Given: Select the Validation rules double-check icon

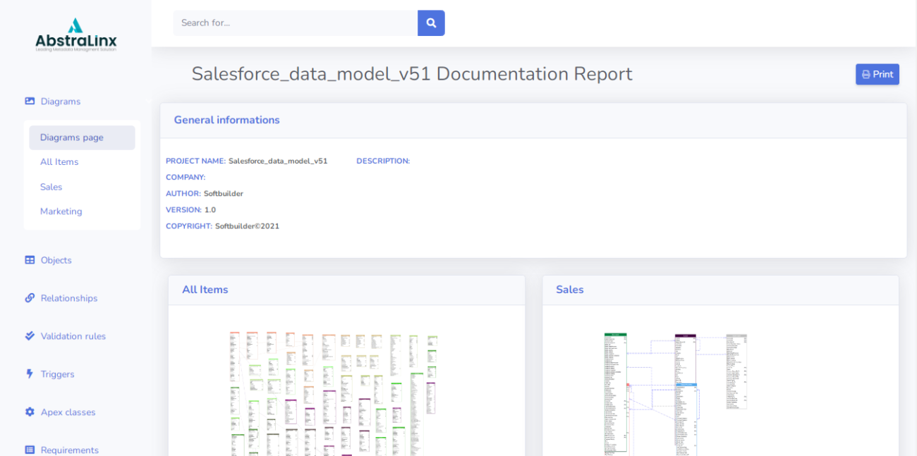Looking at the screenshot, I should point(29,336).
